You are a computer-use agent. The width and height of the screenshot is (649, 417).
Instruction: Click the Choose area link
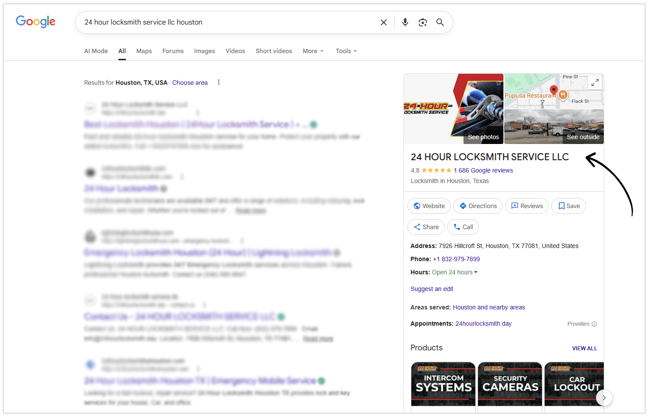(x=190, y=83)
